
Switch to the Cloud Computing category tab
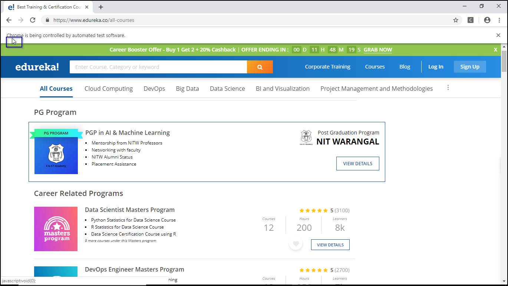point(109,89)
